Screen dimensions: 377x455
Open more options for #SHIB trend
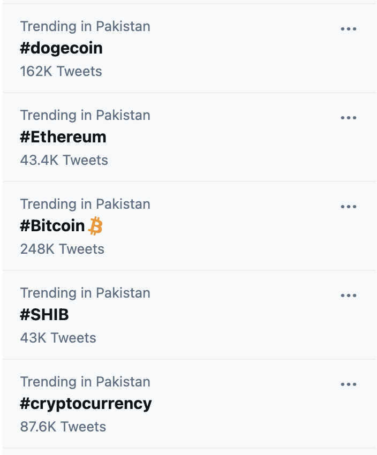coord(349,295)
